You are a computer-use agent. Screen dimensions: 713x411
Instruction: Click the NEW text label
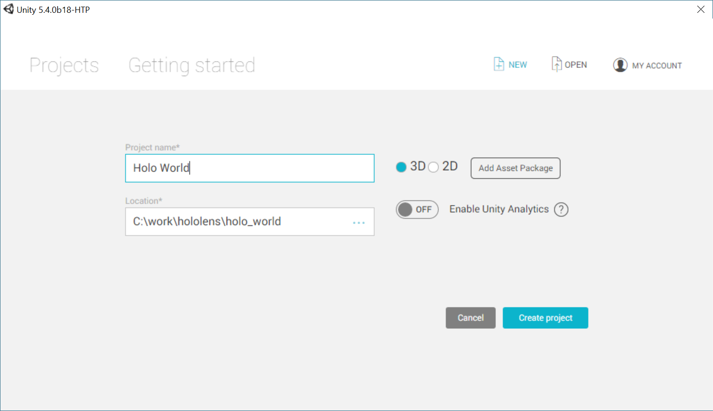[x=518, y=65]
